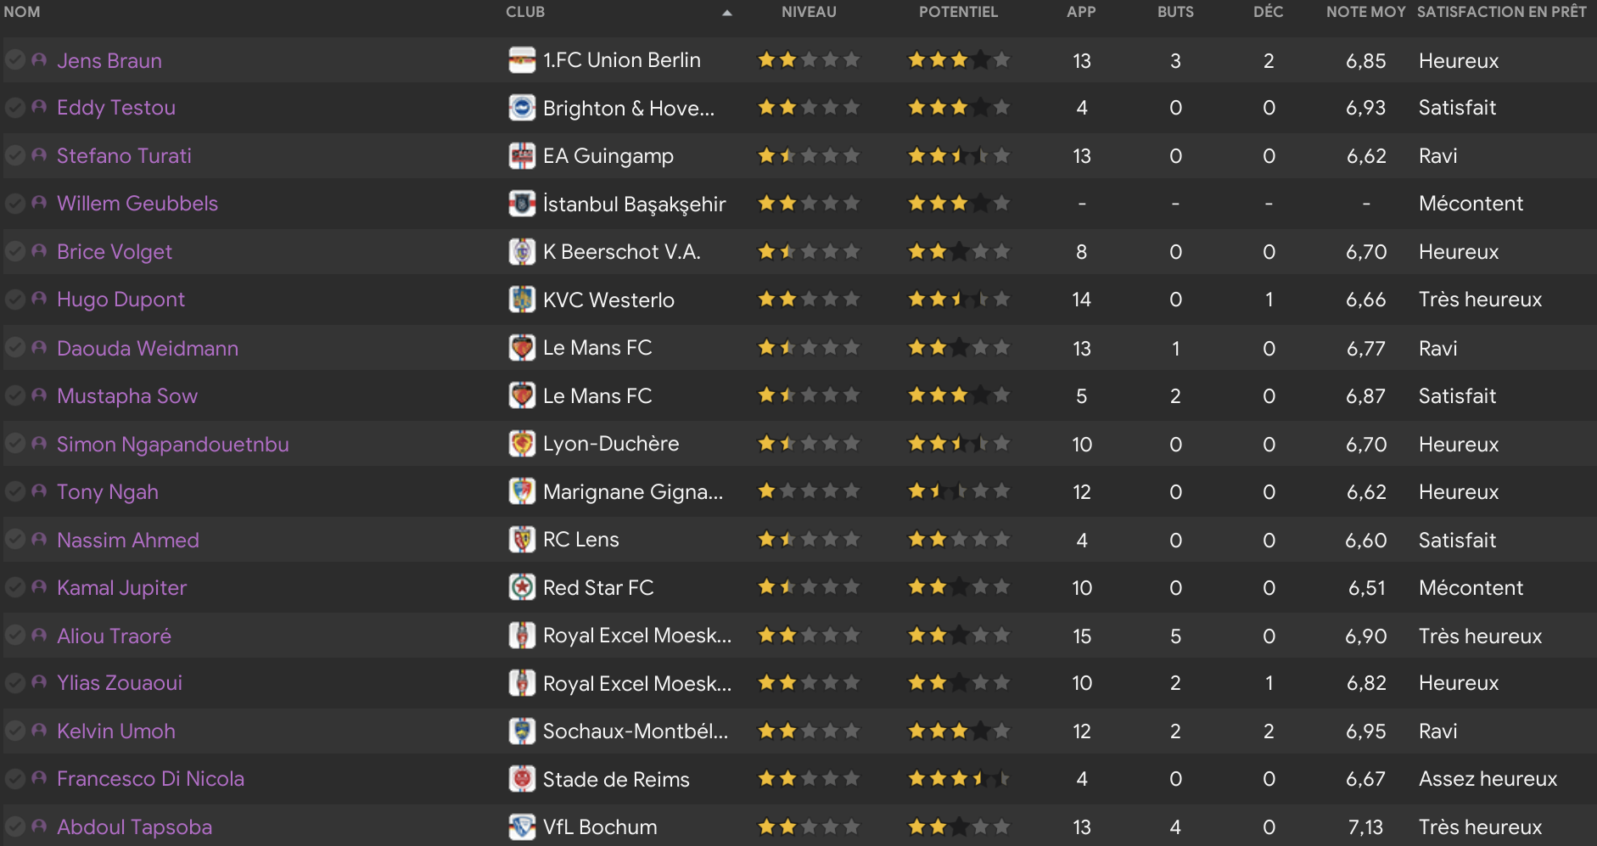Click the SATISFACTION EN PRÊT column header
The height and width of the screenshot is (846, 1597).
pos(1502,12)
